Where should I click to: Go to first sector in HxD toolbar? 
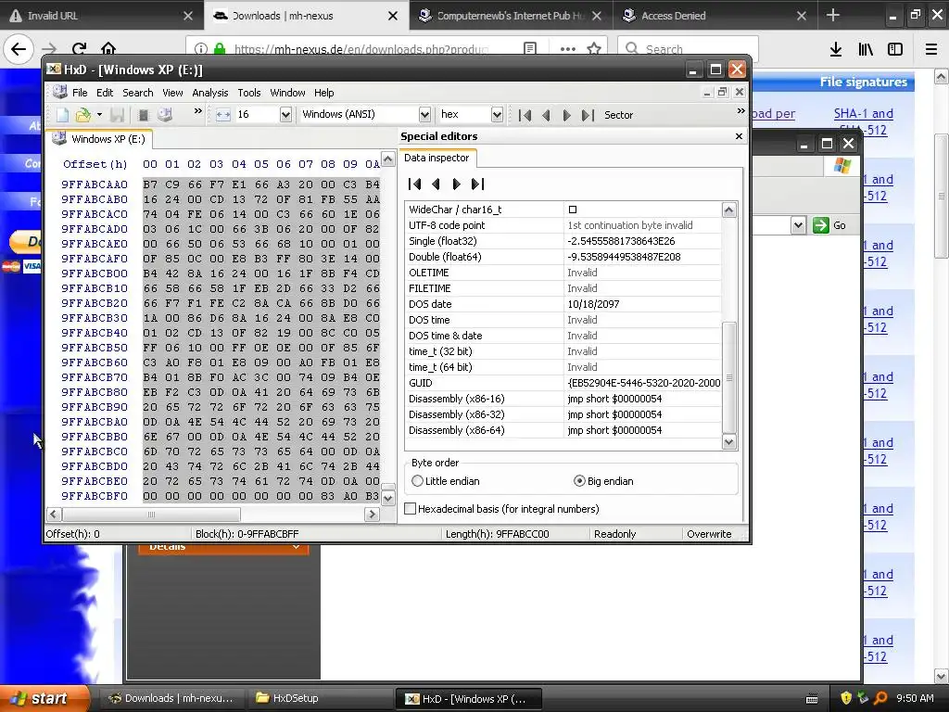(525, 115)
